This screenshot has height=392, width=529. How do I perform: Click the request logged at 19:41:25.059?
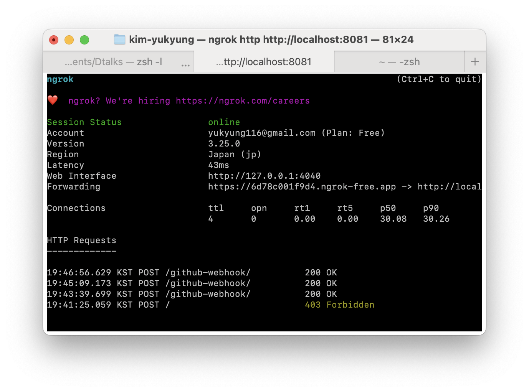(211, 305)
